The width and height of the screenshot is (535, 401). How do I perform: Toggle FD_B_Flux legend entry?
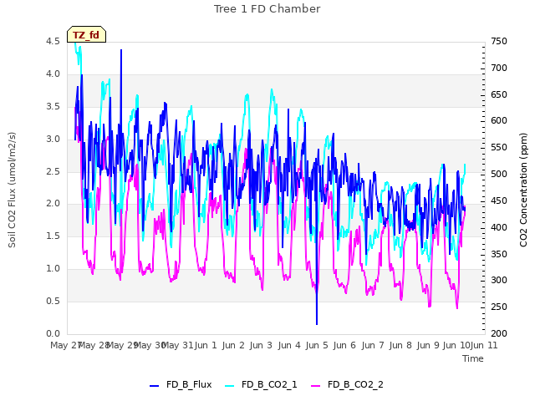tap(181, 384)
